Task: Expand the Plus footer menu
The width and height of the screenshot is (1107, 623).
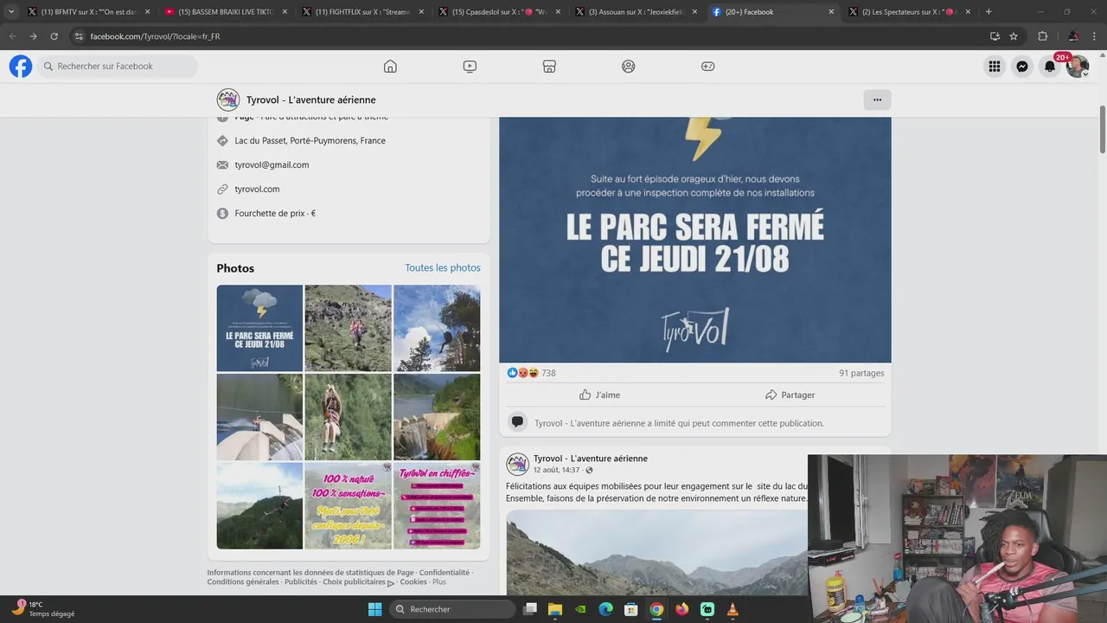Action: 439,582
